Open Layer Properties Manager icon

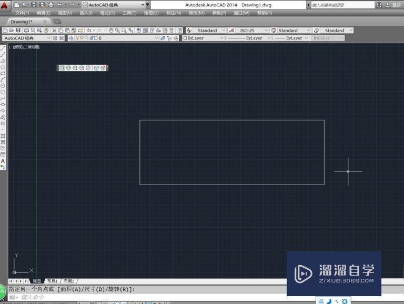pos(71,38)
